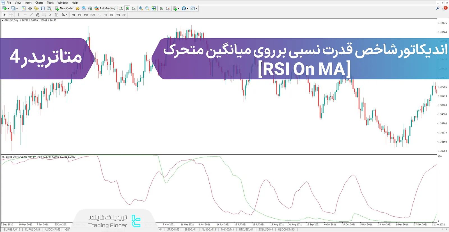Switch to the SOLUSD,H4 chart tab

[265, 229]
